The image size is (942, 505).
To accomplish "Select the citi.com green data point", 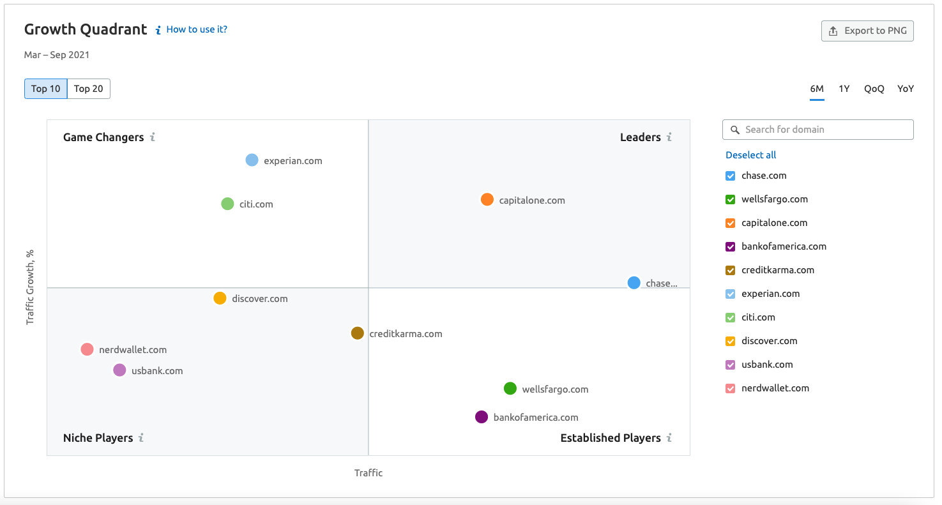I will [227, 204].
